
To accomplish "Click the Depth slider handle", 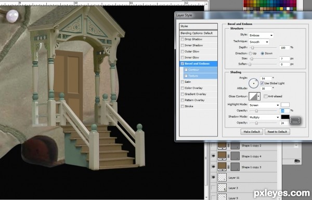I will click(x=252, y=48).
